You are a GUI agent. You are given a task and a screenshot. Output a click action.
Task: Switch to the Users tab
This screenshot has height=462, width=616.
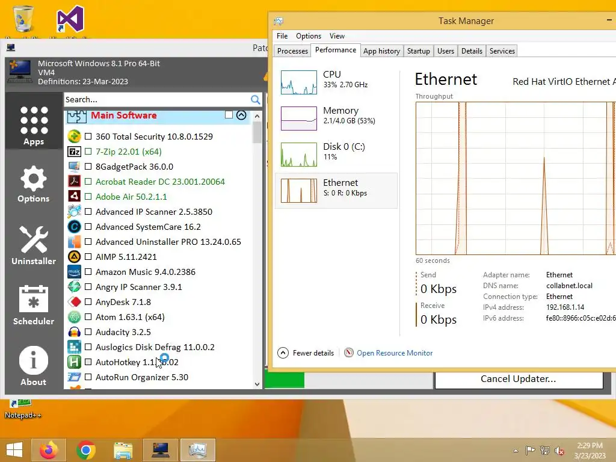[x=446, y=51]
